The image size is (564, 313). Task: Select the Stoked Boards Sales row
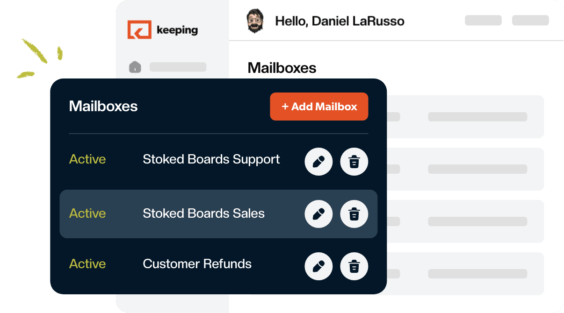point(218,214)
